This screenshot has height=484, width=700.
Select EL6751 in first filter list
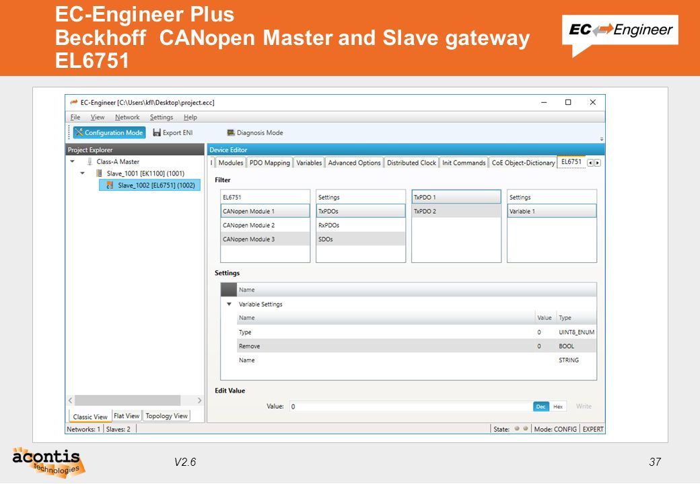265,197
